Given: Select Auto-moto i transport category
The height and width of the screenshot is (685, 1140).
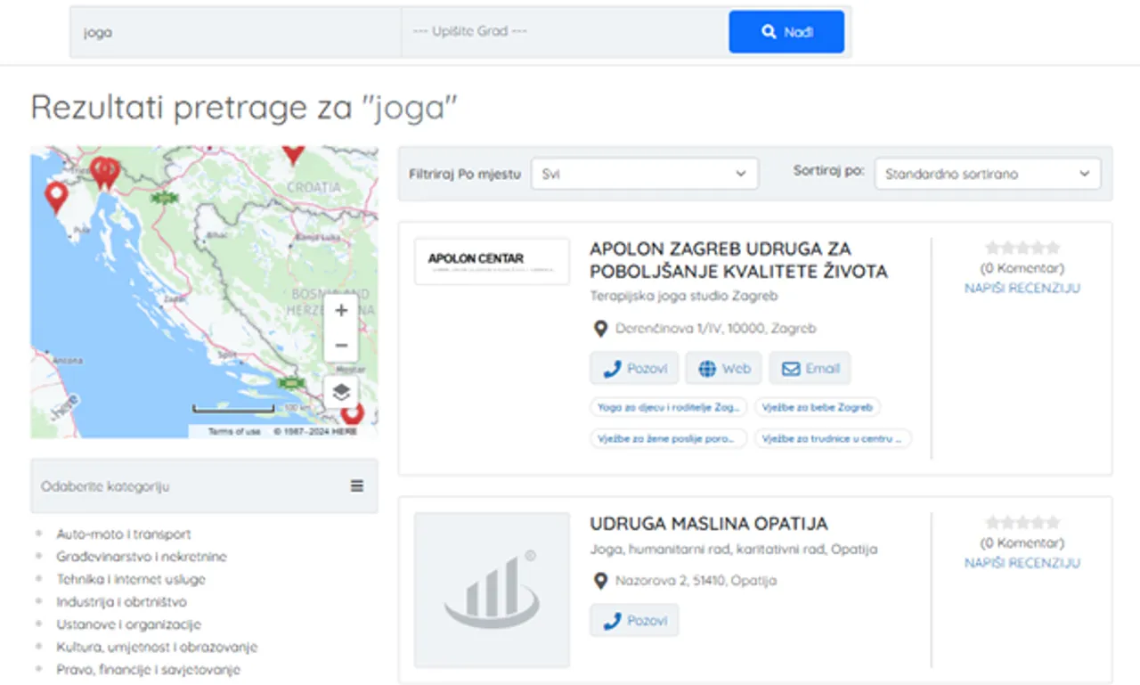Looking at the screenshot, I should point(124,534).
